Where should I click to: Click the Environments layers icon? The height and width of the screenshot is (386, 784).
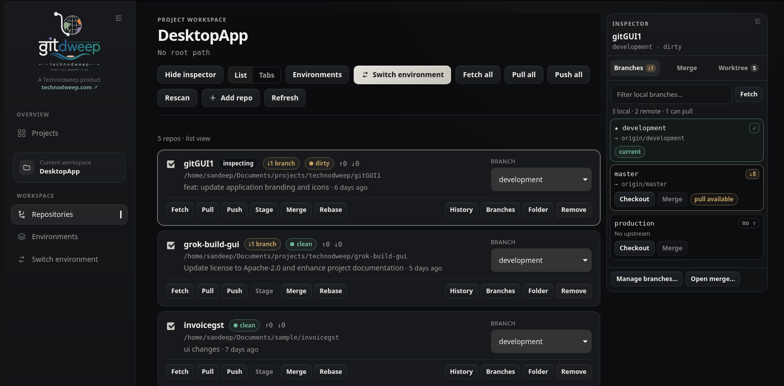pos(22,237)
